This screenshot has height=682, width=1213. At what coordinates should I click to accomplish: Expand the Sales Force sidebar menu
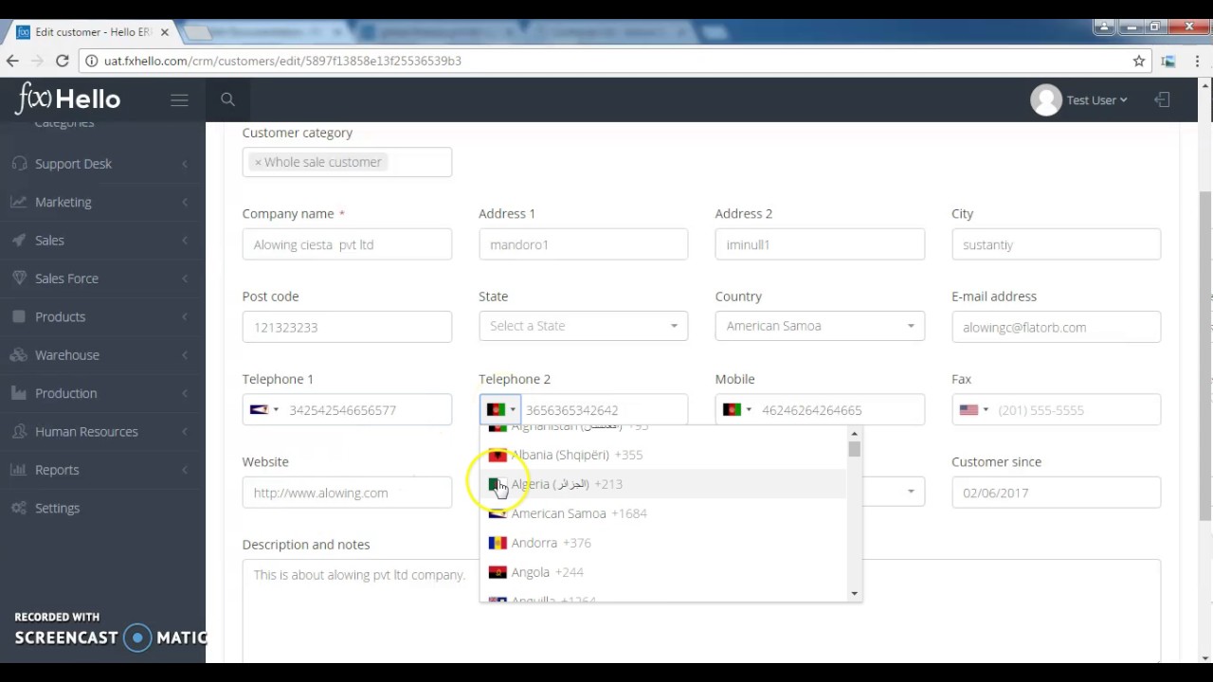pos(102,278)
